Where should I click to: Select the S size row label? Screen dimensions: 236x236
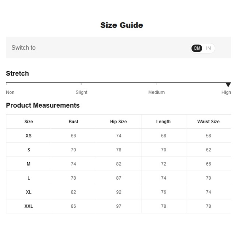pyautogui.click(x=29, y=150)
